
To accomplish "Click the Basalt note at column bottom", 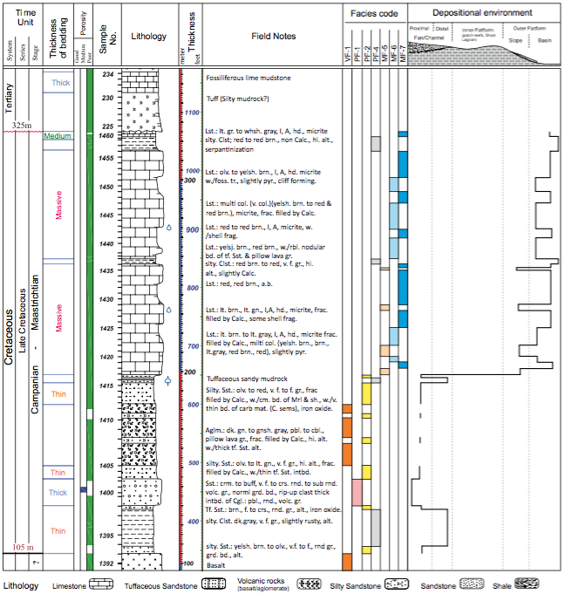I will tap(216, 564).
